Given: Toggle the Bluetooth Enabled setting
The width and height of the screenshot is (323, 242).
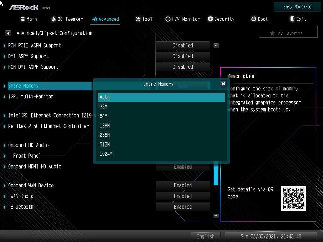Looking at the screenshot, I should [183, 207].
